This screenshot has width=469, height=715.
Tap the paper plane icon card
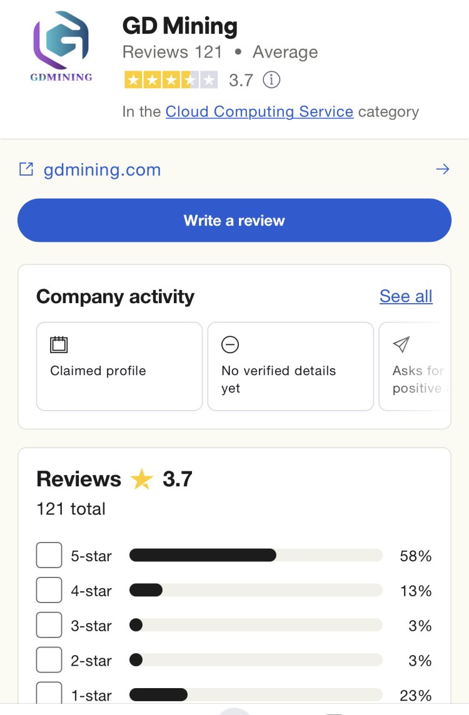point(413,366)
